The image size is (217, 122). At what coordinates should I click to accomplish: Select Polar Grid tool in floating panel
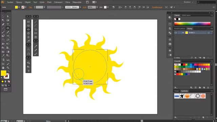click(36, 37)
